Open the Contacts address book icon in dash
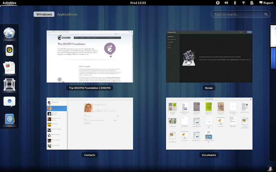Viewport: 276px width, 172px height. point(10,119)
